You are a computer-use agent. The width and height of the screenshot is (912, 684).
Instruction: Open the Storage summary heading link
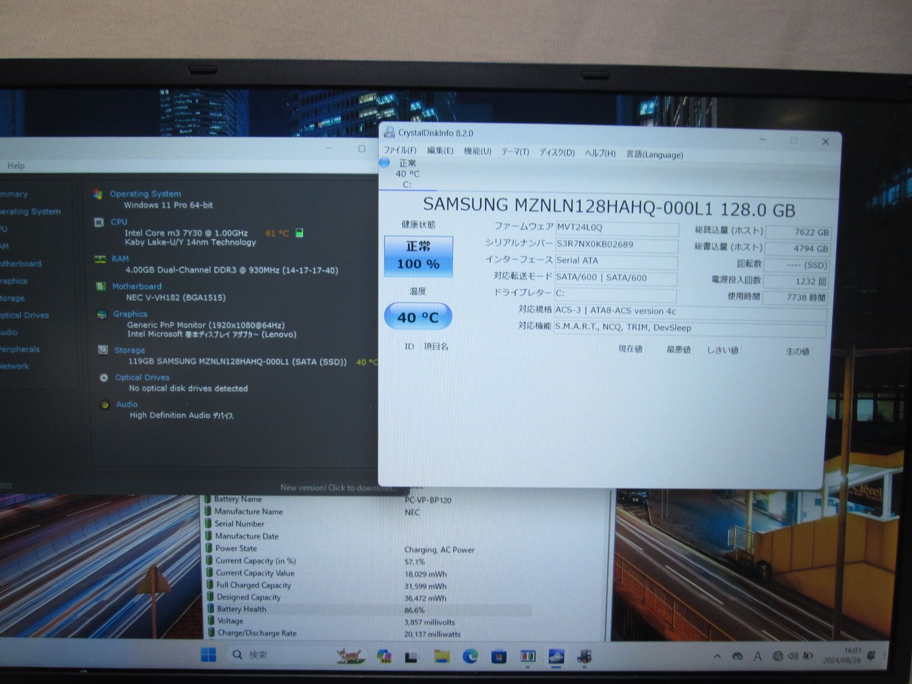coord(129,351)
